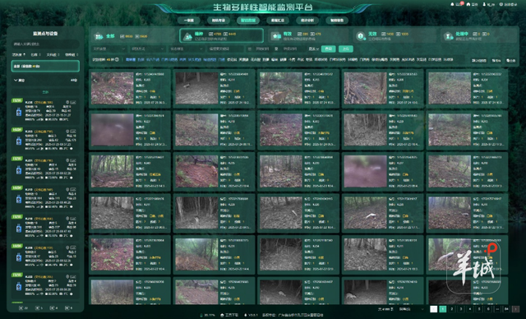Screen dimensions: 526x319
Task: Click the 处理中 hourglass icon
Action: (448, 36)
